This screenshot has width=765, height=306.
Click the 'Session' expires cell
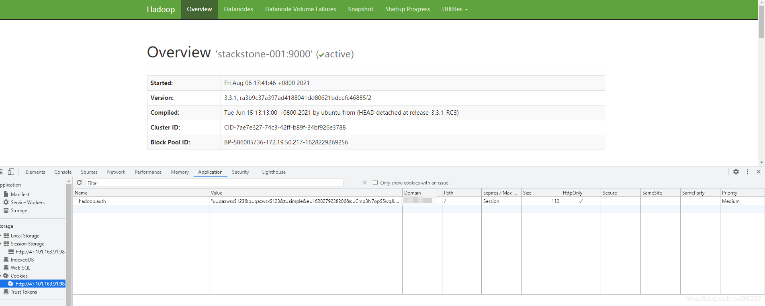(501, 201)
